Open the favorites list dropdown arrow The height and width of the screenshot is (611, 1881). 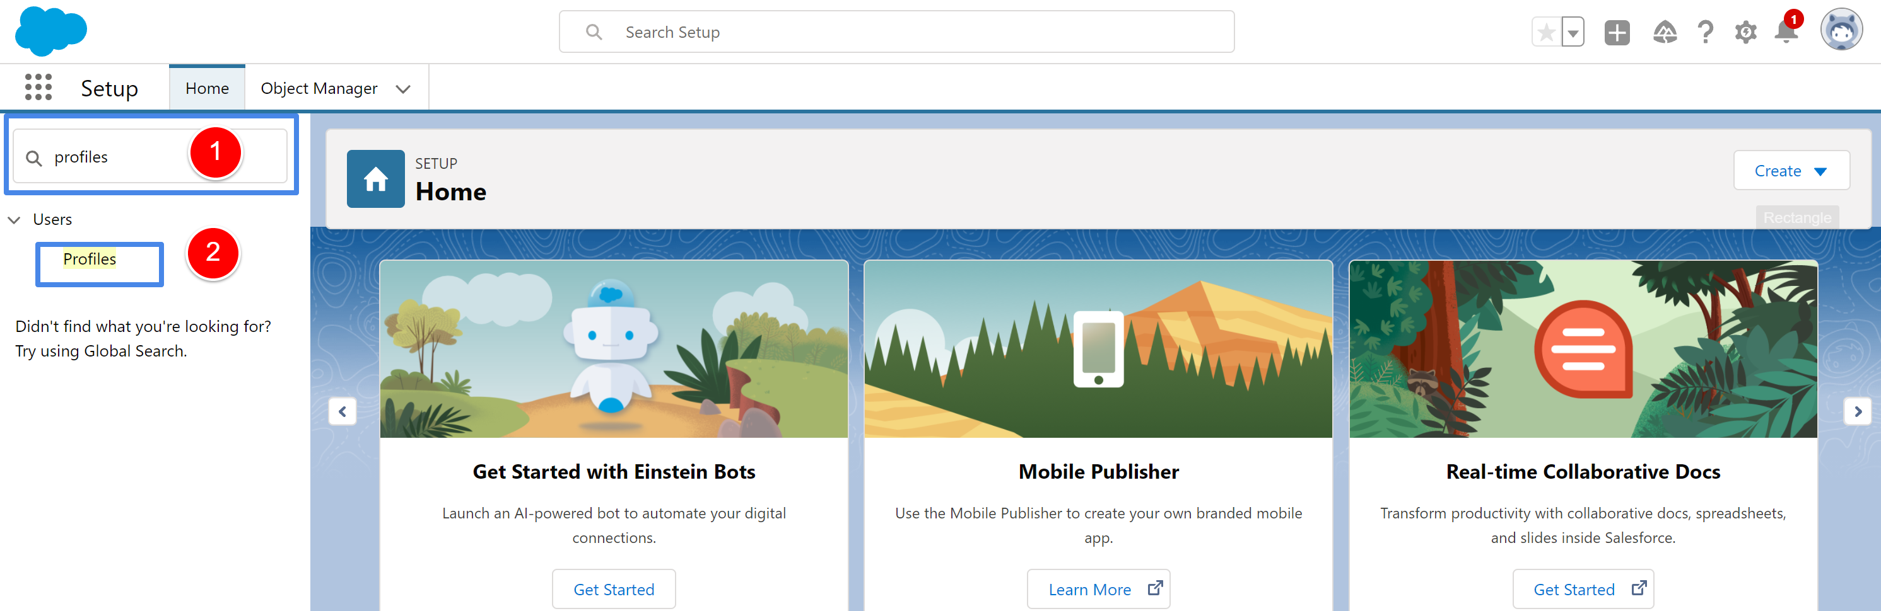[1572, 31]
